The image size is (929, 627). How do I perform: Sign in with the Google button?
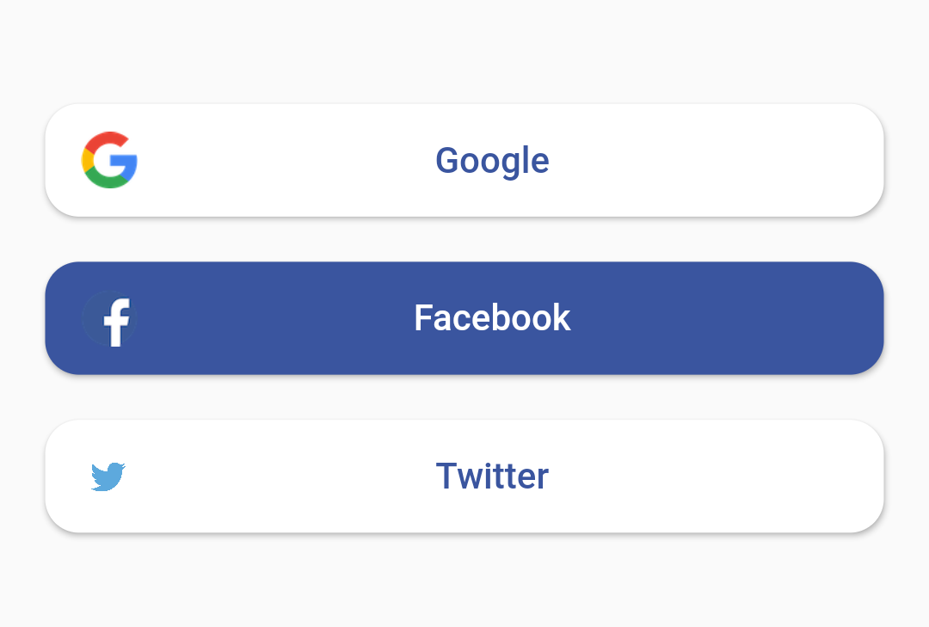(464, 160)
